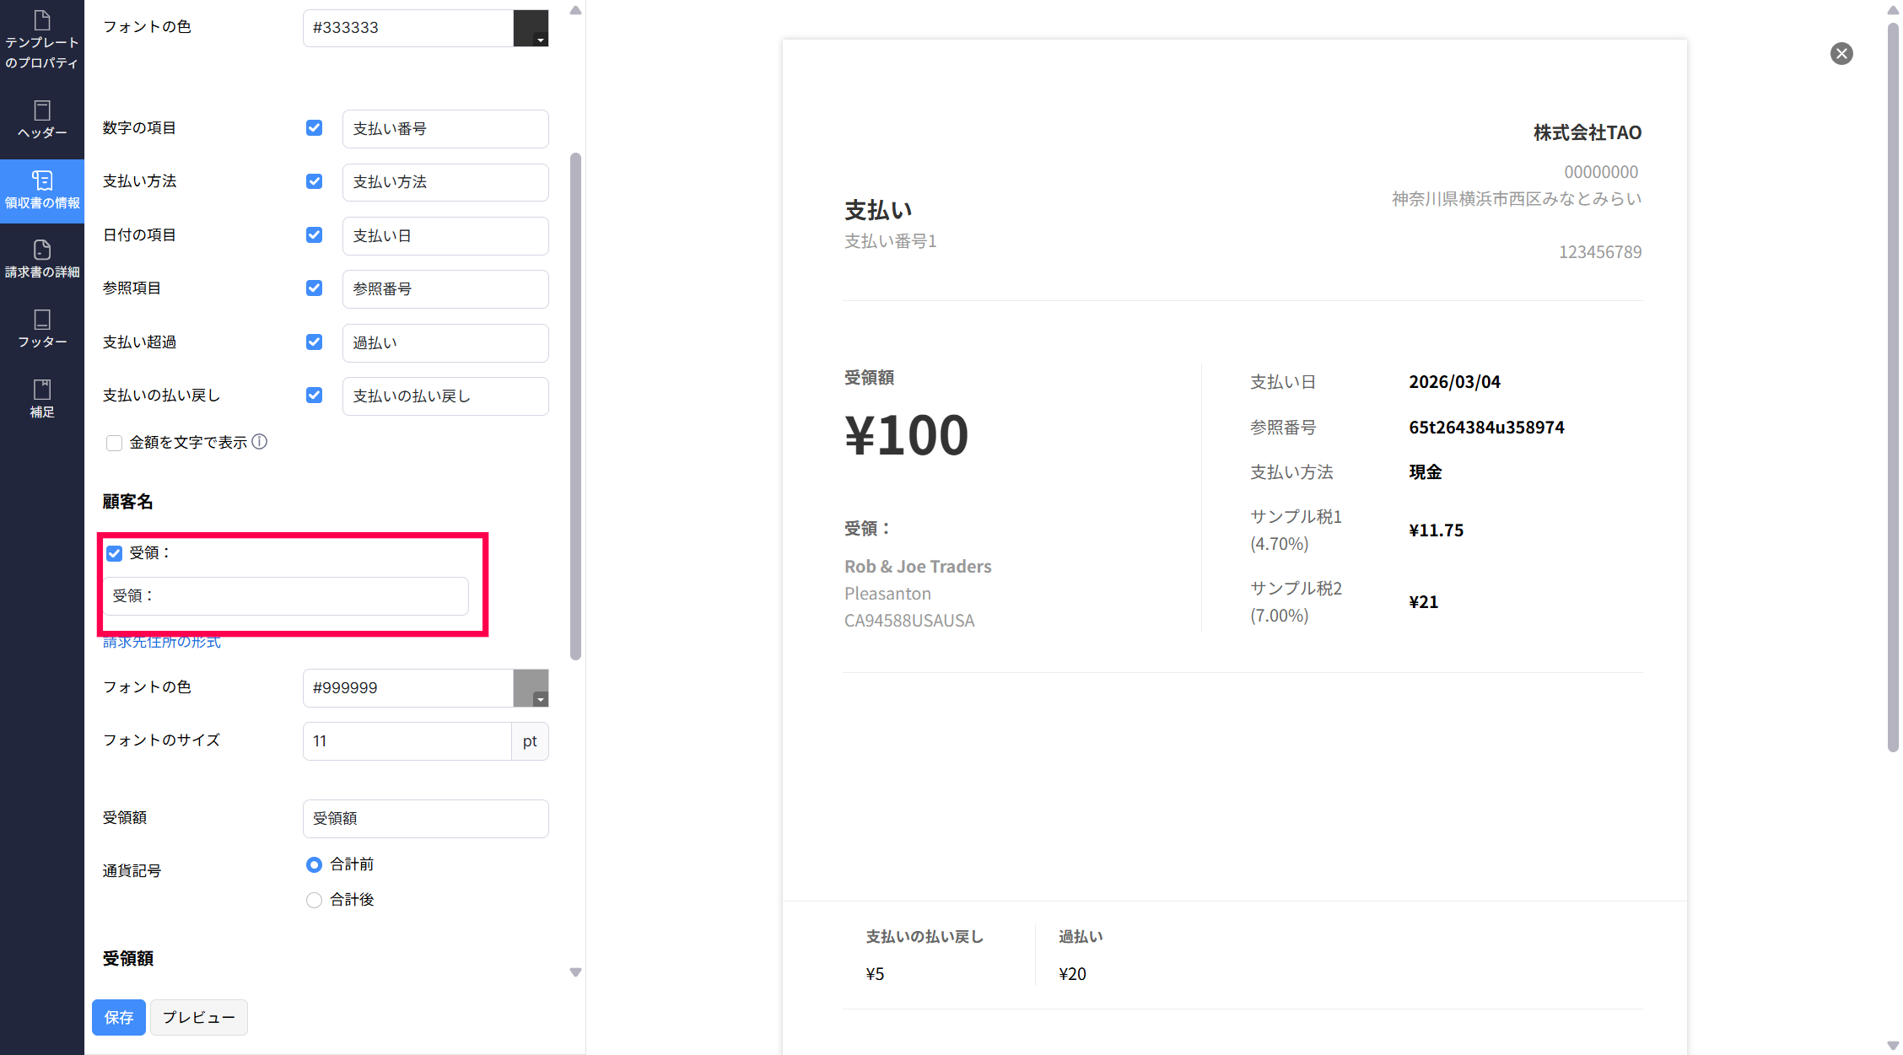Click the 保存 button
Screen dimensions: 1903x1055
click(x=118, y=1017)
